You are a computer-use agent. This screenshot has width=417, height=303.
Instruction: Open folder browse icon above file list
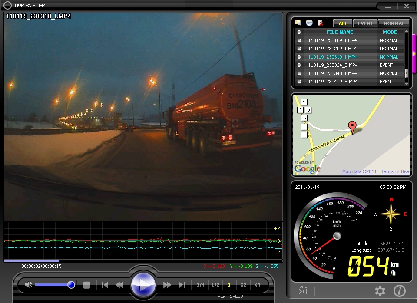click(298, 23)
